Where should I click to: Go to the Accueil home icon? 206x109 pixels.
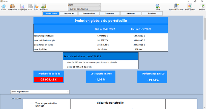(x=4, y=7)
